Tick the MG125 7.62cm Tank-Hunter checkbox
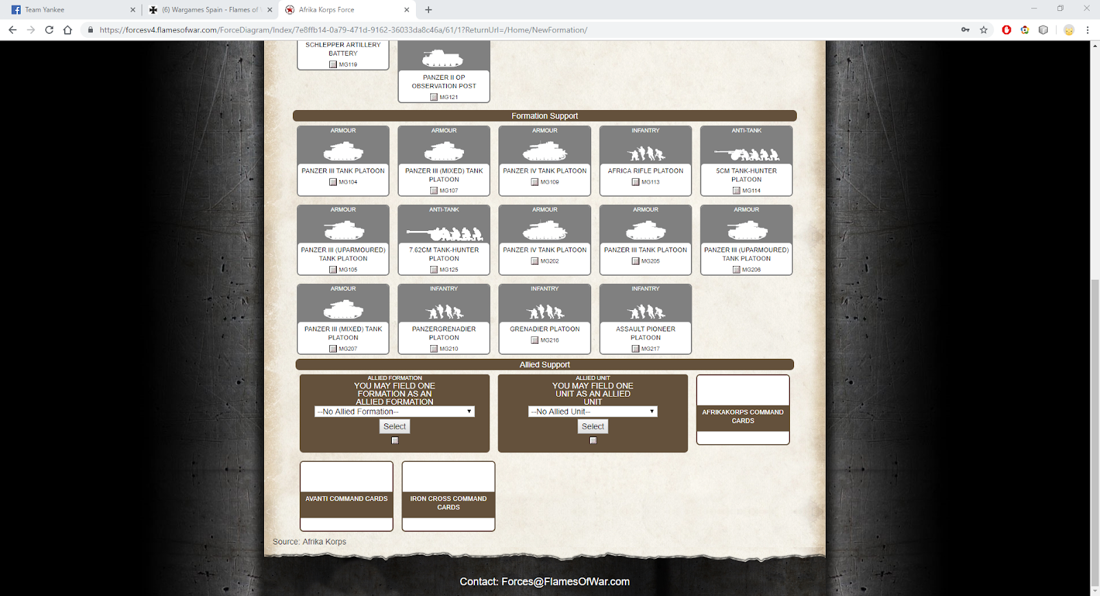Screen dimensions: 1100x596 click(434, 269)
